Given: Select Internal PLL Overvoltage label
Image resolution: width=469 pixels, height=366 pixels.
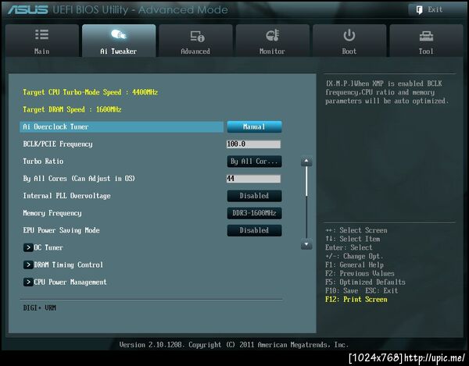Looking at the screenshot, I should pos(66,196).
